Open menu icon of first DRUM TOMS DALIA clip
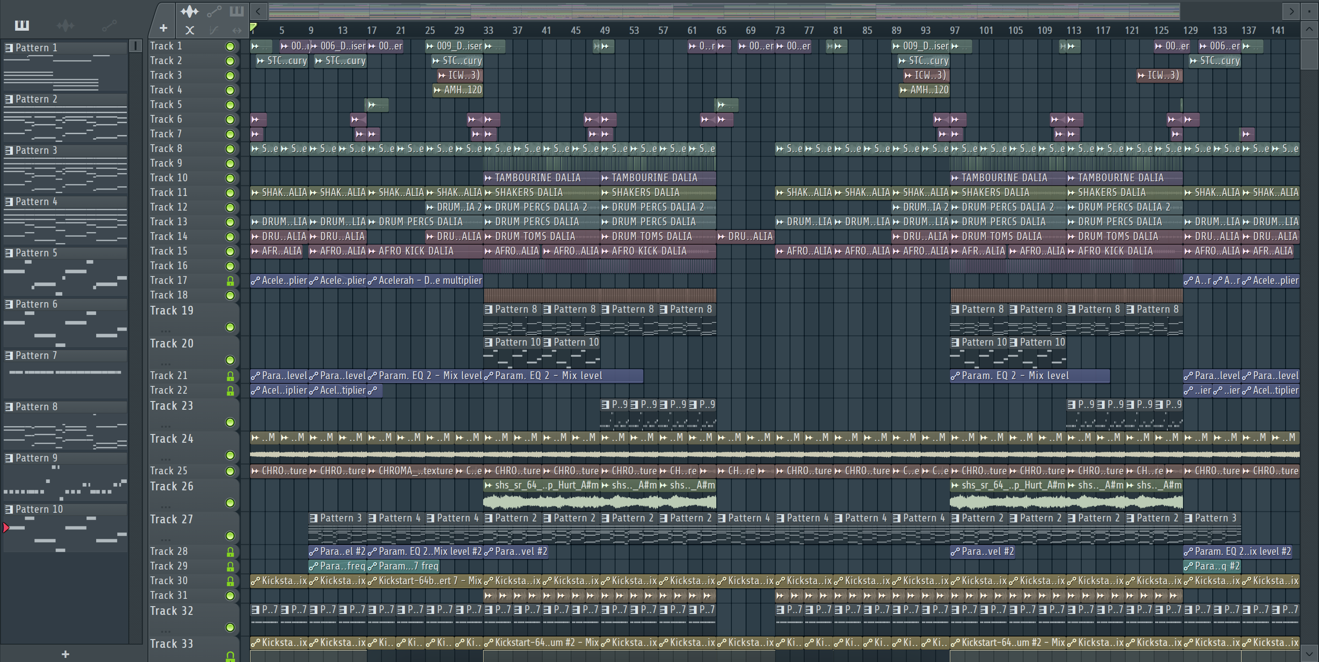1319x662 pixels. [x=489, y=237]
